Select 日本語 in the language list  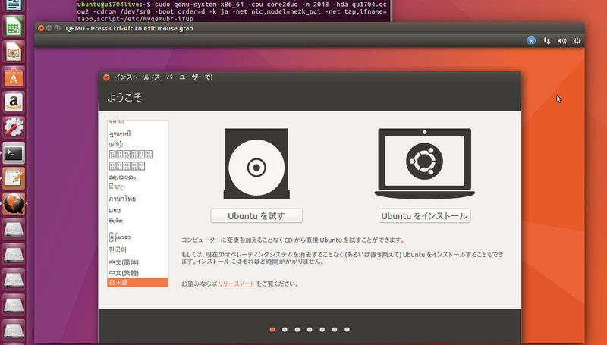(137, 283)
